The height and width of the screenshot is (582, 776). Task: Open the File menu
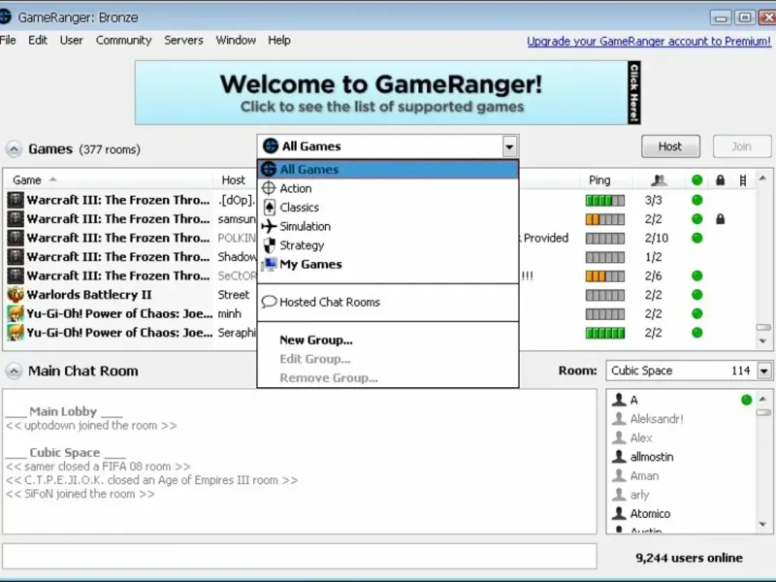8,40
